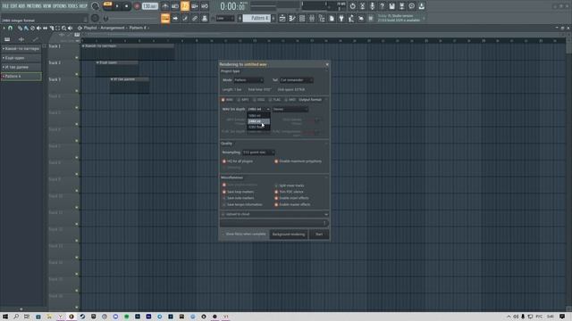Open the OPTIONS menu
572x321 pixels.
coord(60,6)
